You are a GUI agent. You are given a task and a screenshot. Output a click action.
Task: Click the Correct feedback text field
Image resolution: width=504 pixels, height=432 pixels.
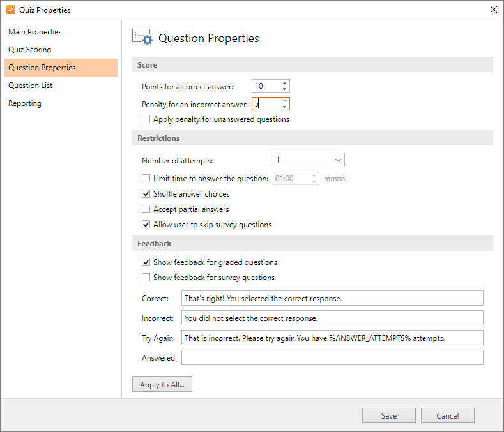(332, 298)
